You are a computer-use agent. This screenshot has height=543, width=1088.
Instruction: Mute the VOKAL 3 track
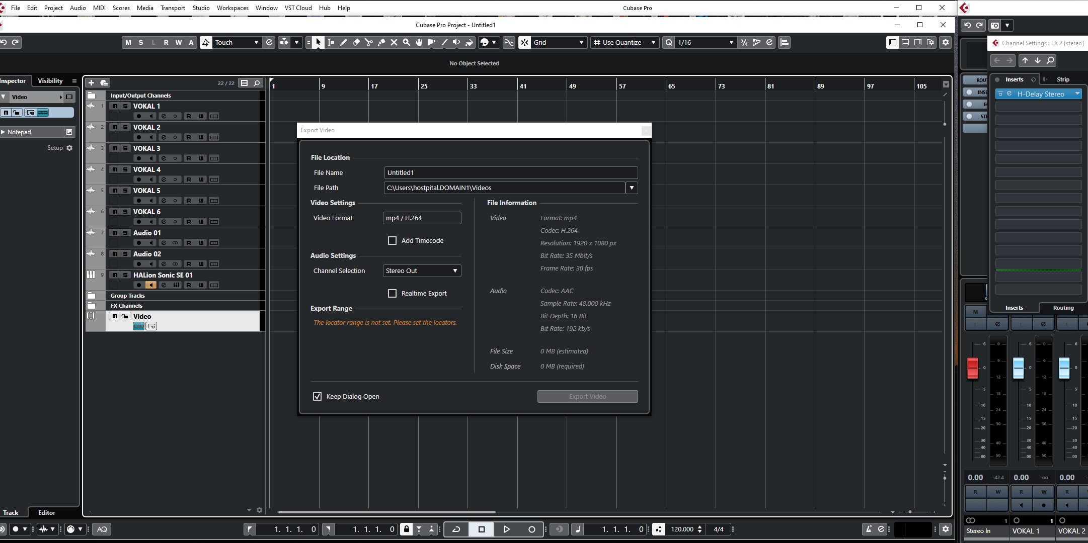click(x=115, y=148)
